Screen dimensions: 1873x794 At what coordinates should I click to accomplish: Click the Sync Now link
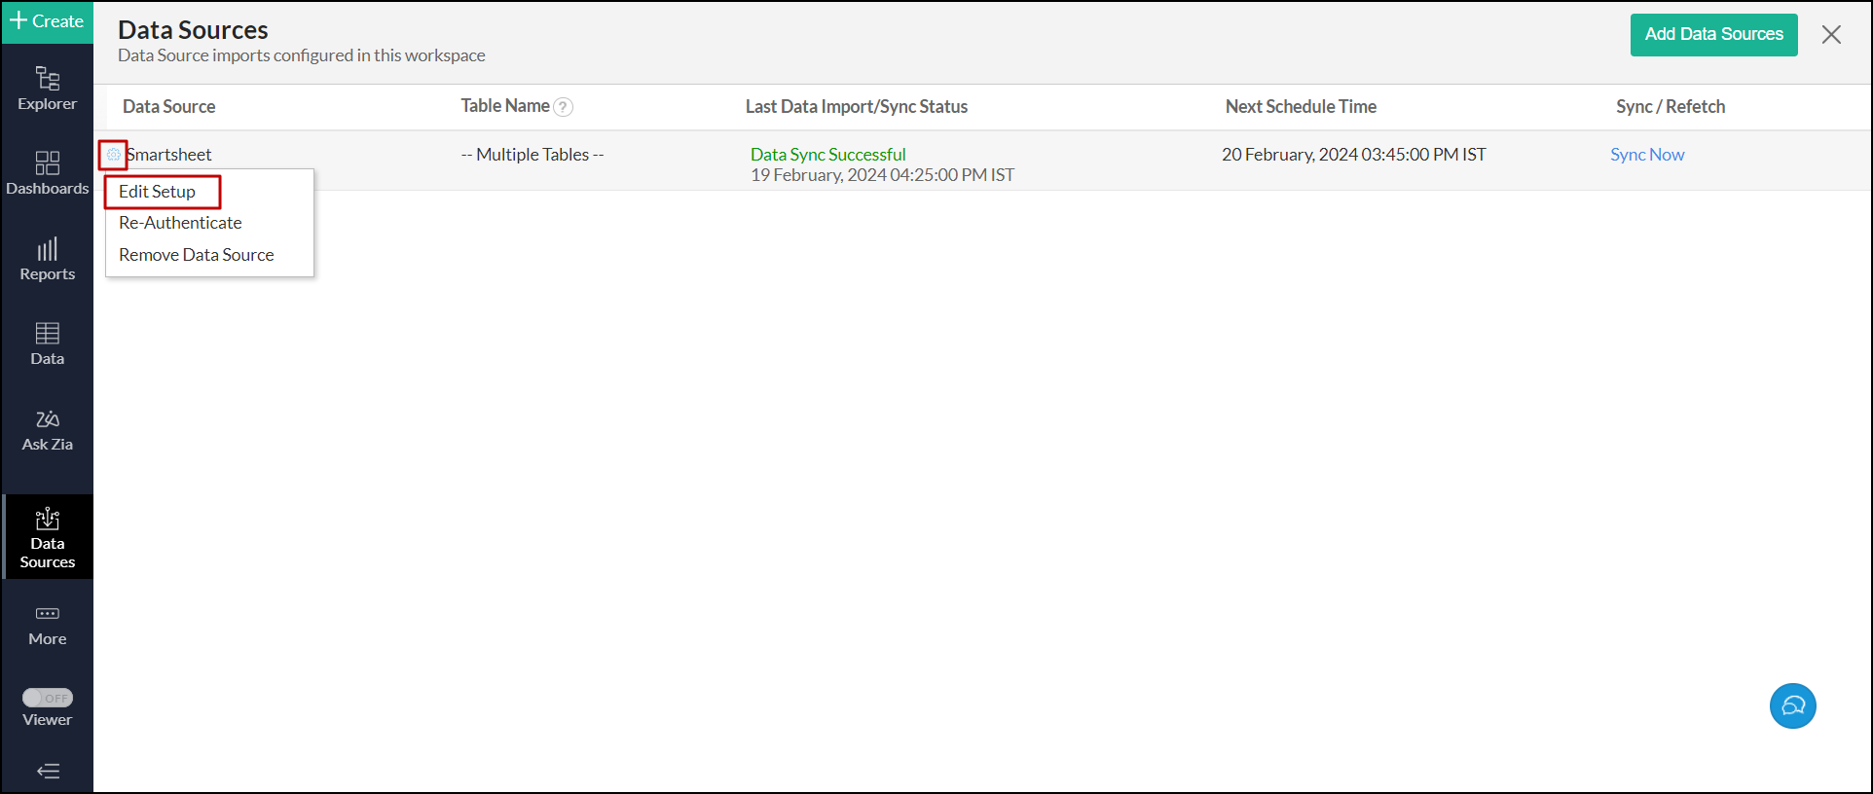tap(1646, 155)
